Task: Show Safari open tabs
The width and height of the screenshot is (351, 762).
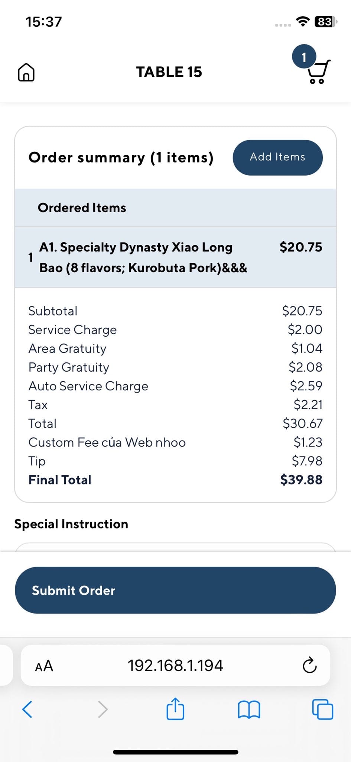Action: coord(322,709)
